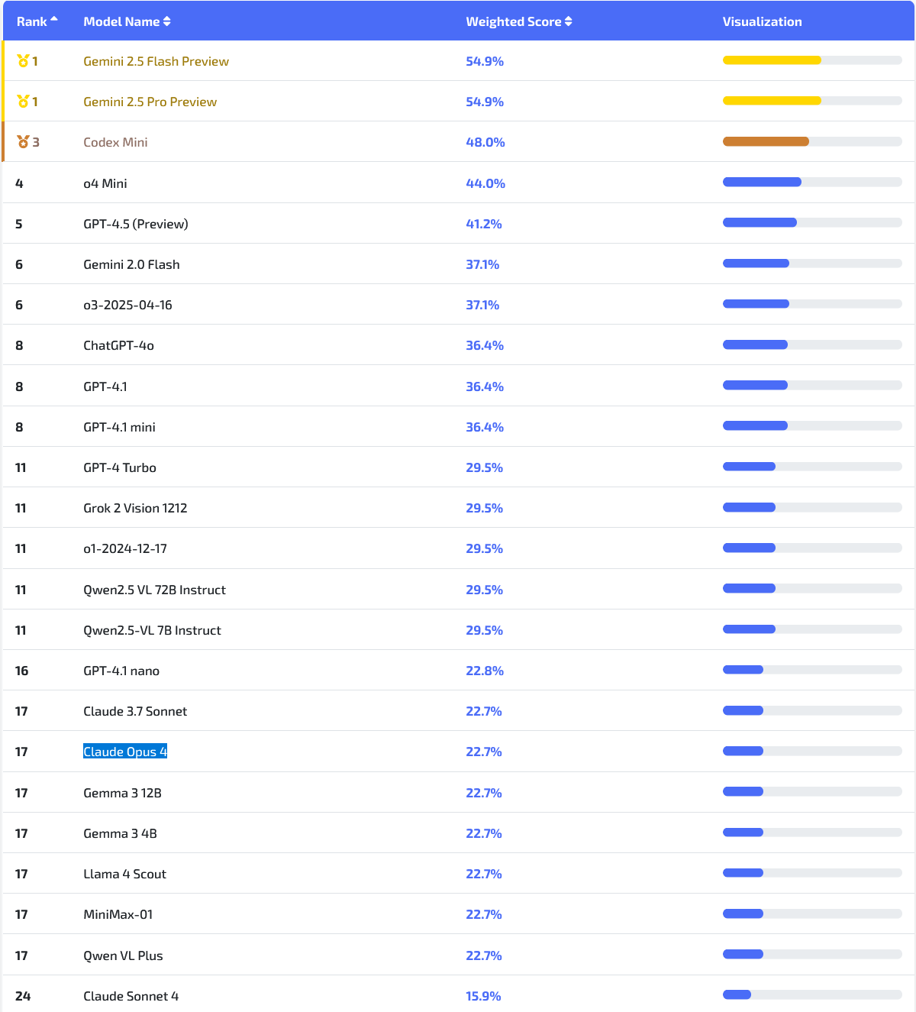Open the Codex Mini model link
Viewport: 916px width, 1012px height.
115,142
